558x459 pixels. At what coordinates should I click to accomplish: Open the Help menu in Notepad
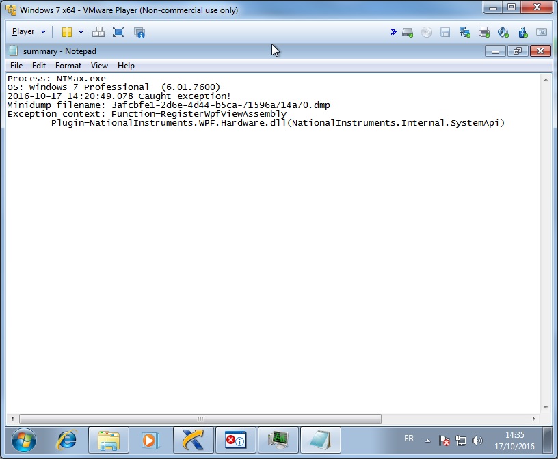point(126,66)
